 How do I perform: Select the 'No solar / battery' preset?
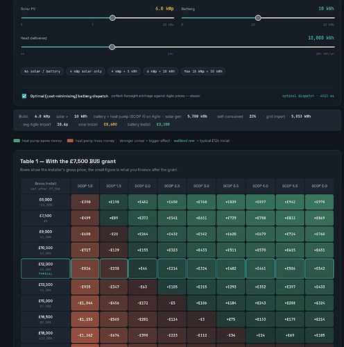[x=42, y=71]
